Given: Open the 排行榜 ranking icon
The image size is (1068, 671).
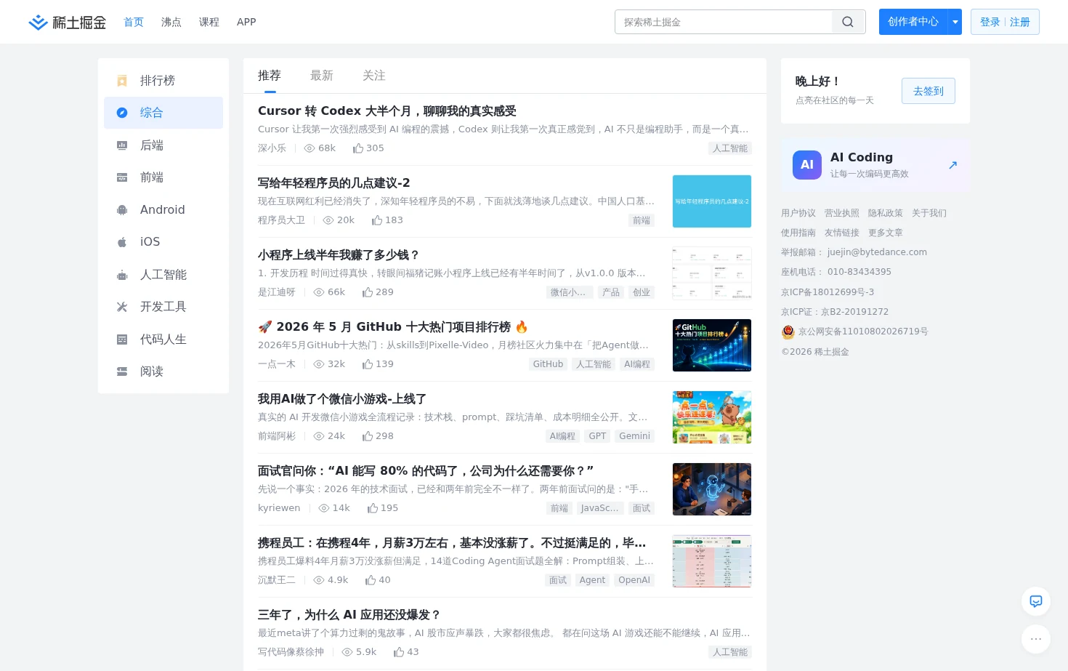Looking at the screenshot, I should point(122,81).
